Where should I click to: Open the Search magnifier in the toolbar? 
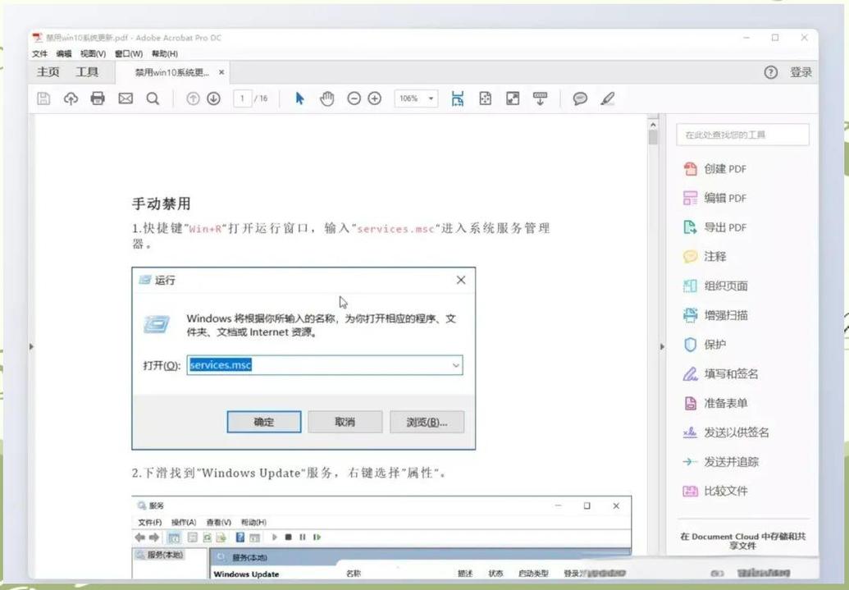(x=152, y=98)
